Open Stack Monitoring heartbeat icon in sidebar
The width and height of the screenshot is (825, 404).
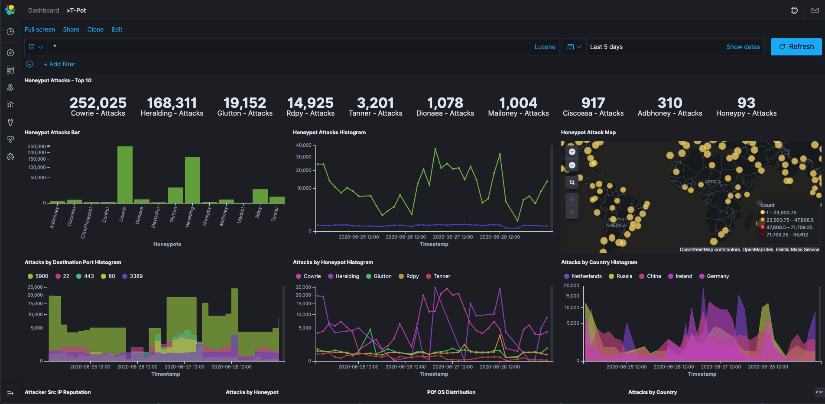pyautogui.click(x=10, y=139)
